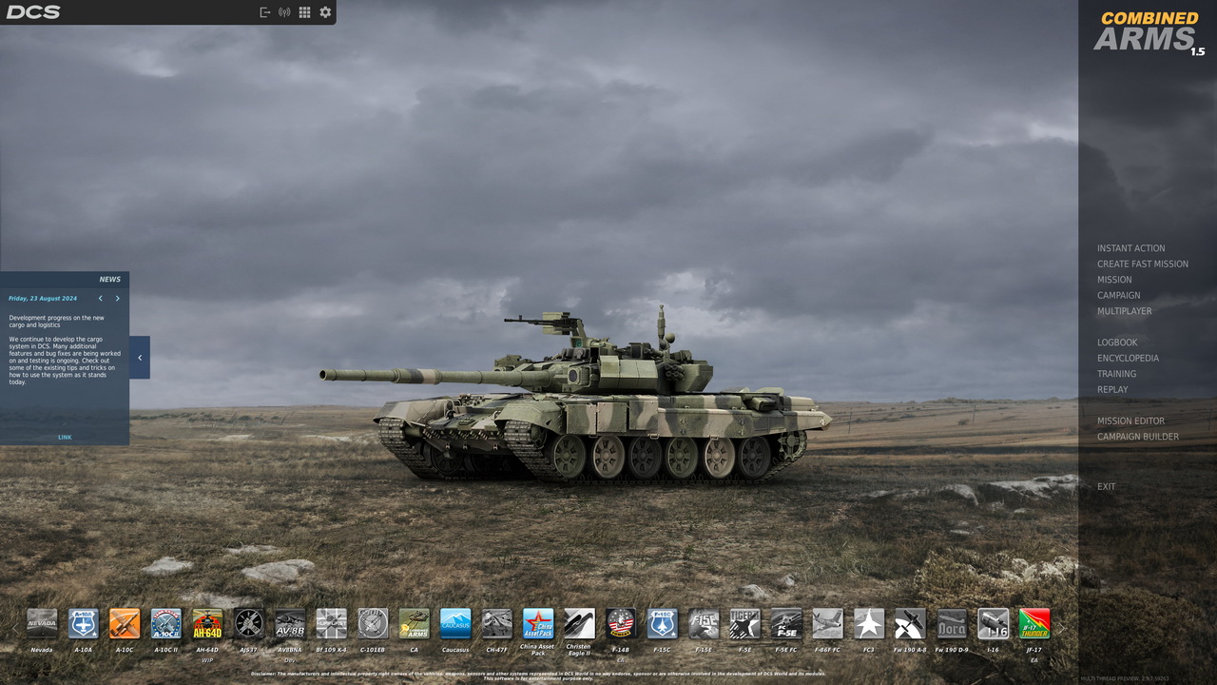Open the Multiplayer menu entry
The width and height of the screenshot is (1217, 685).
pyautogui.click(x=1124, y=311)
